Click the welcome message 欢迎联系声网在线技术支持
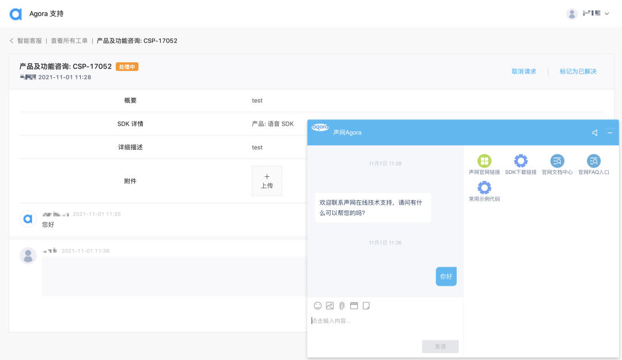This screenshot has width=622, height=360. tap(373, 207)
